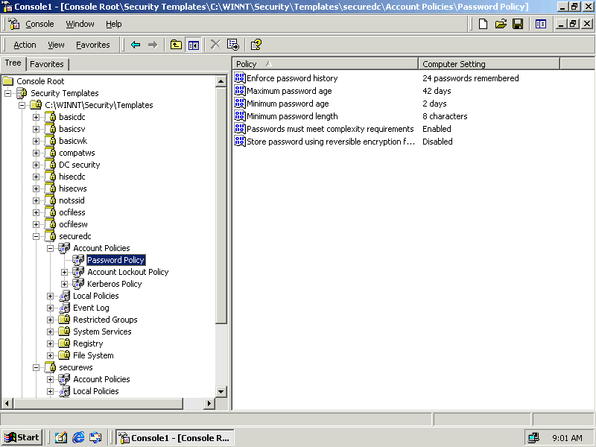Select the Minimum password length policy
Image resolution: width=596 pixels, height=447 pixels.
tap(292, 116)
